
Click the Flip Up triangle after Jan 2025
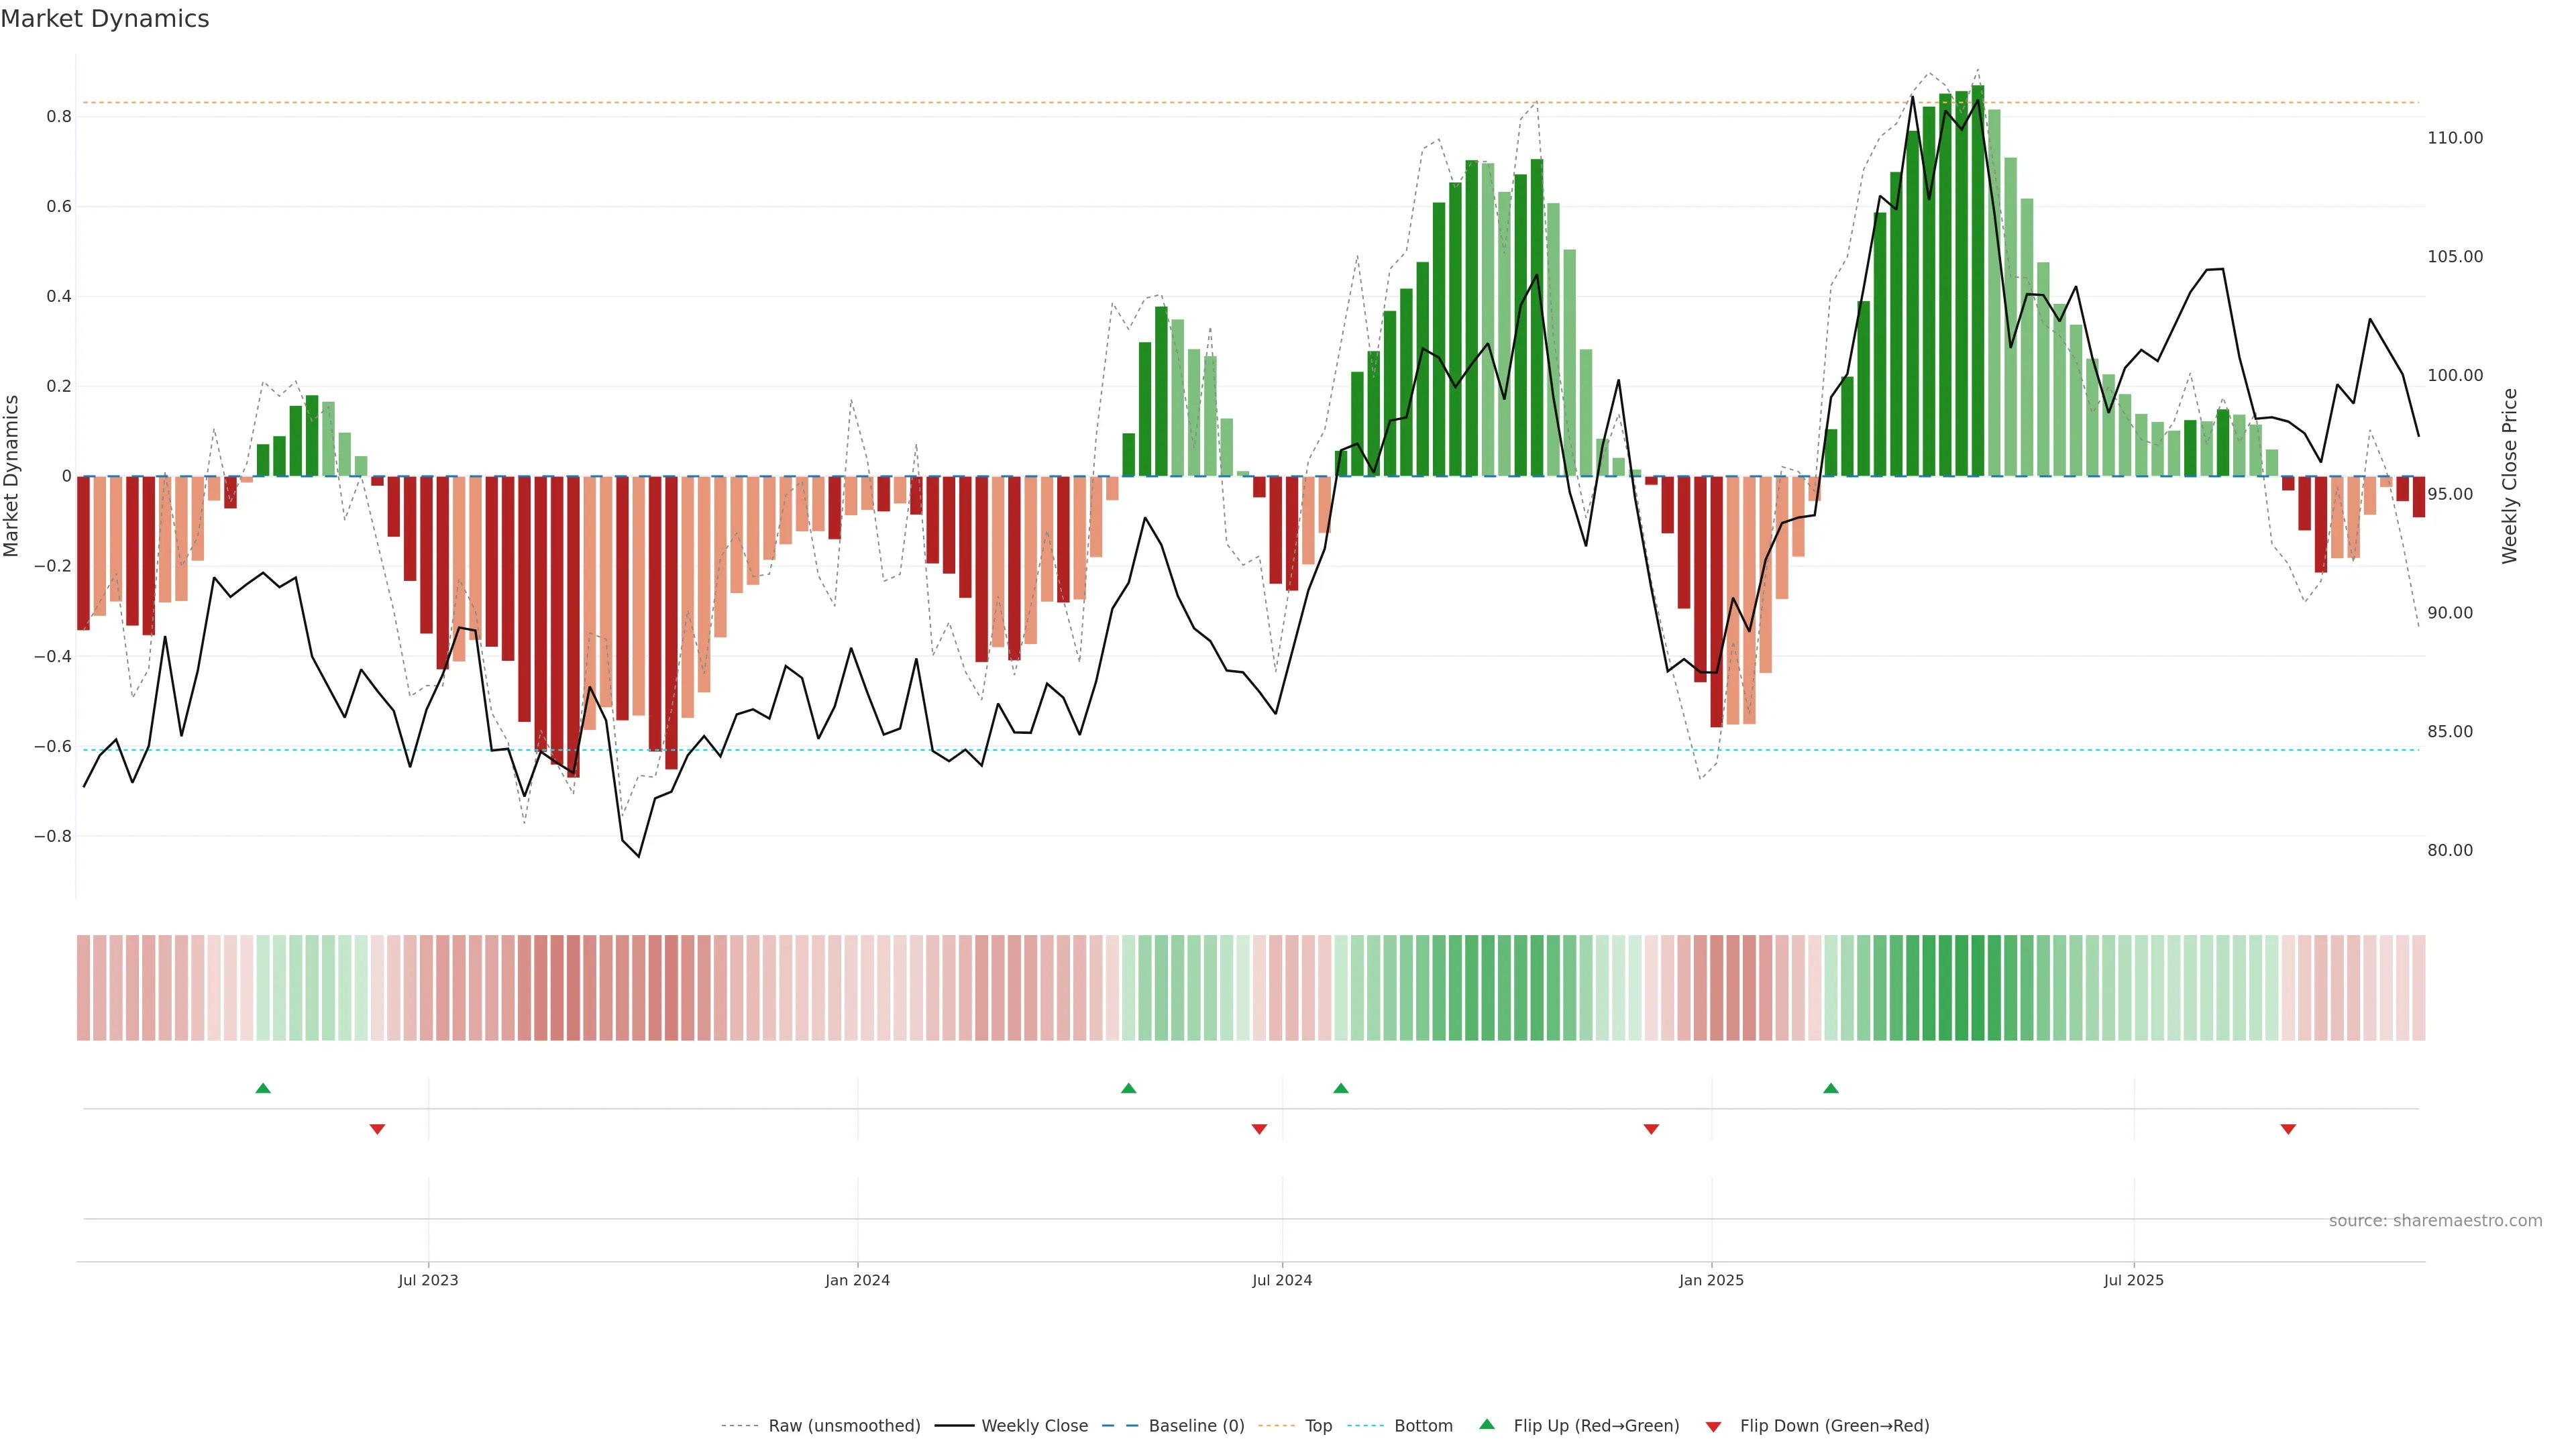1831,1088
